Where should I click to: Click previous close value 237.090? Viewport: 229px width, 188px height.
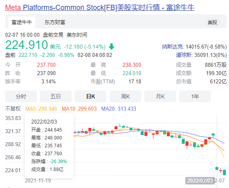46,73
